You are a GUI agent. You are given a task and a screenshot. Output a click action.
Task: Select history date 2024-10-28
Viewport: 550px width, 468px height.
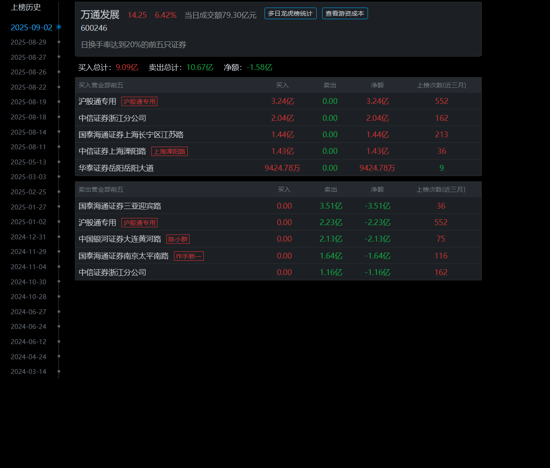tap(29, 297)
